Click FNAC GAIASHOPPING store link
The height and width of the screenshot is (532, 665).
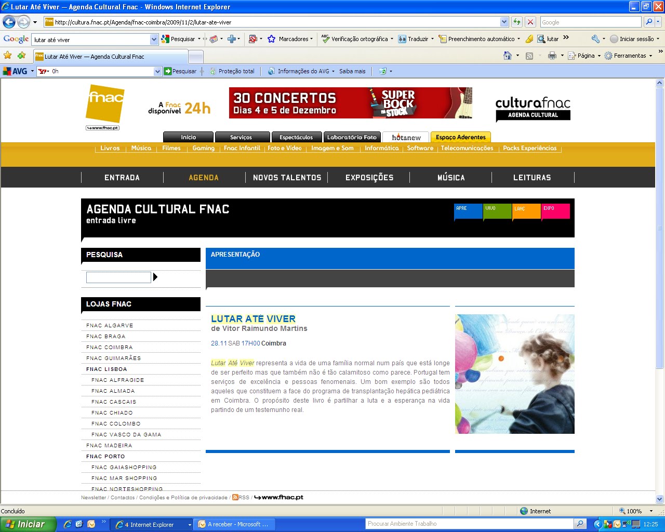(124, 467)
